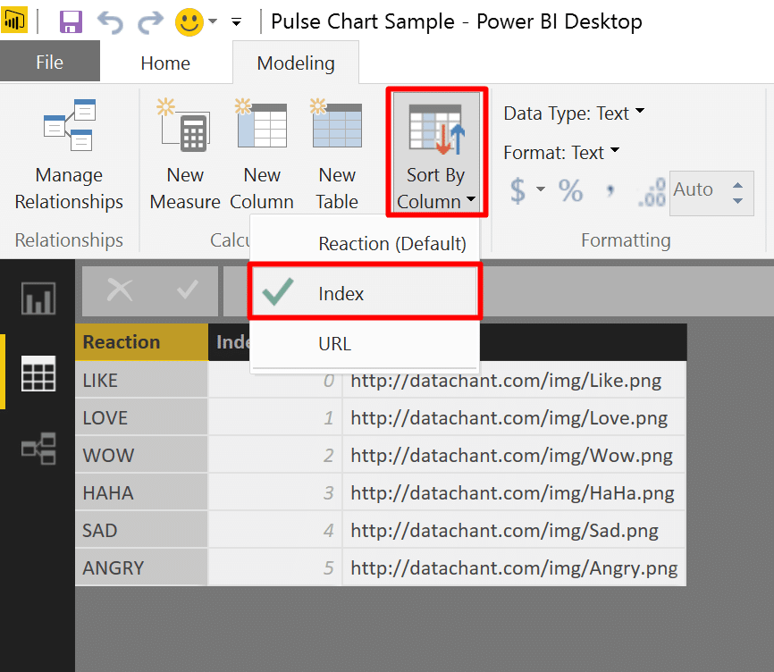The height and width of the screenshot is (672, 774).
Task: Open the smiley feedback dropdown arrow
Action: tap(213, 21)
